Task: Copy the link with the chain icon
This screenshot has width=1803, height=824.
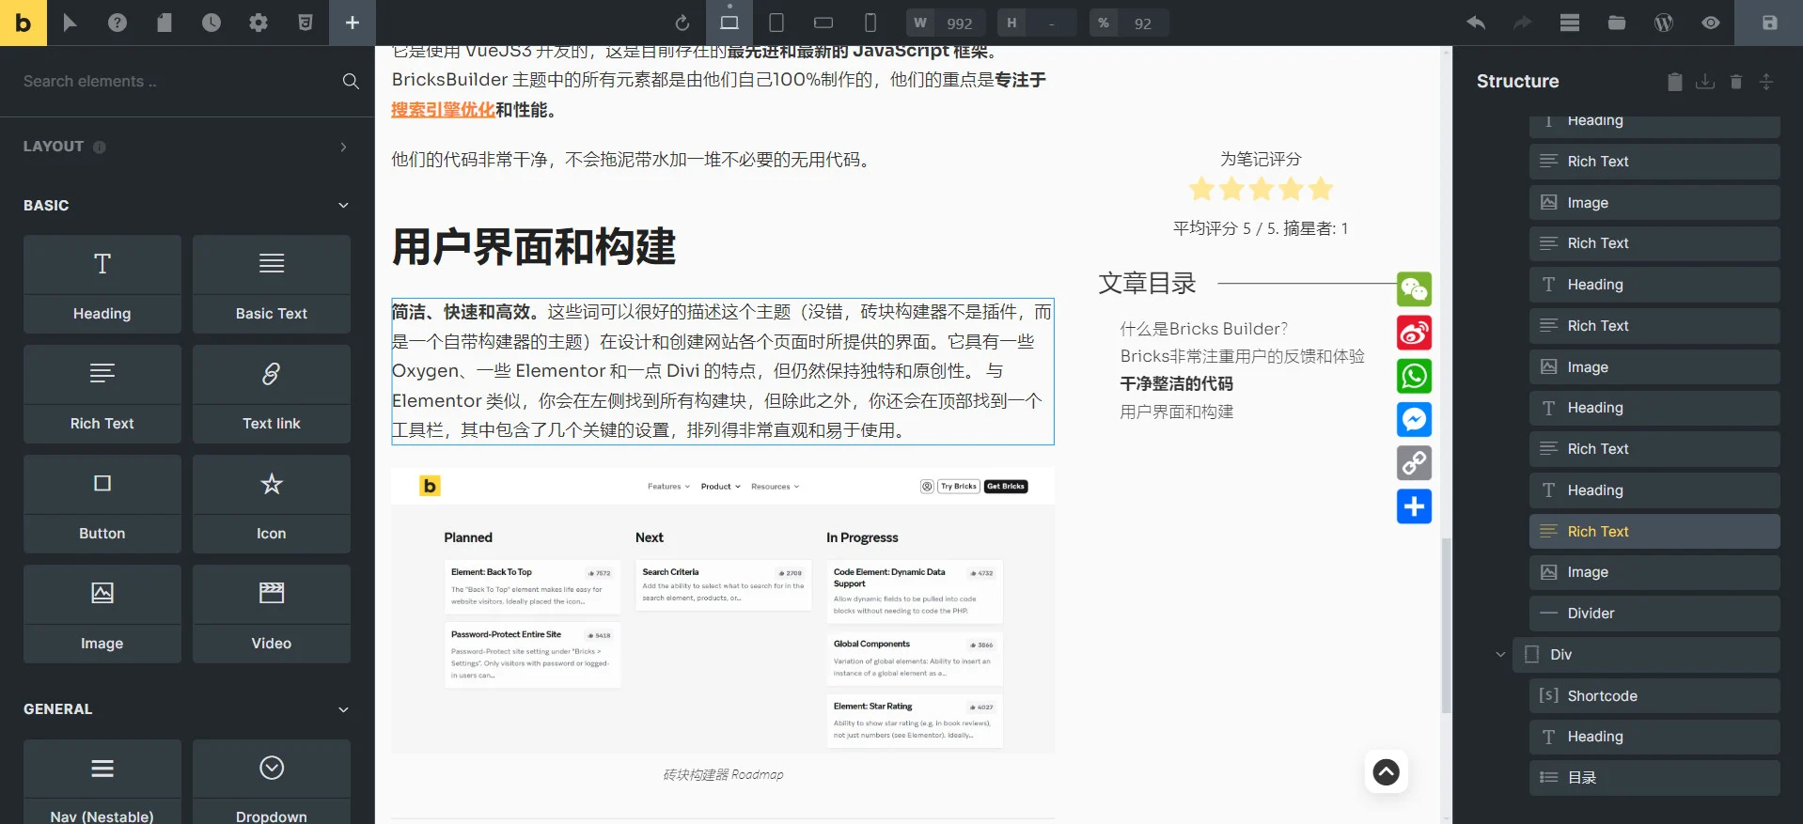Action: (x=1414, y=462)
